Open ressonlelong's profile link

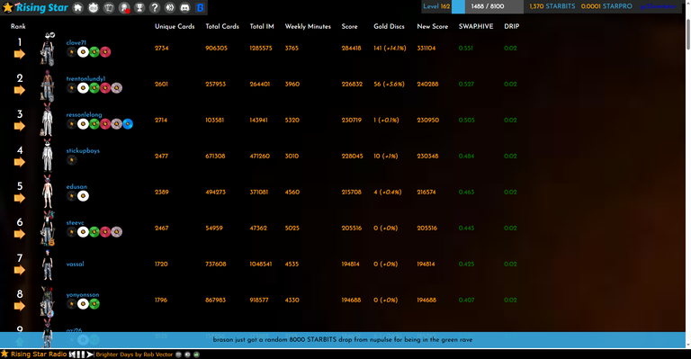pos(85,114)
